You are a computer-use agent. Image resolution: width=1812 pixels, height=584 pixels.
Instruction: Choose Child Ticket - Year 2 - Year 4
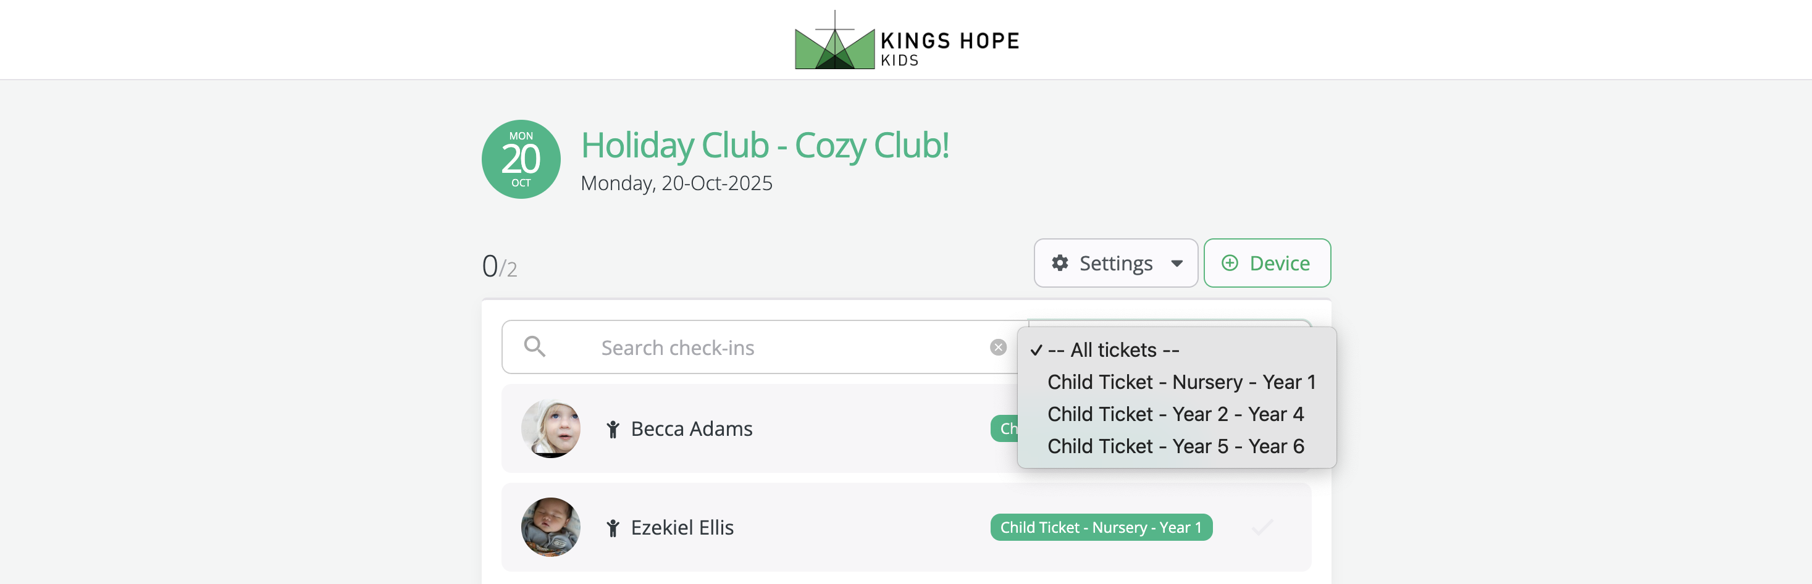1176,415
